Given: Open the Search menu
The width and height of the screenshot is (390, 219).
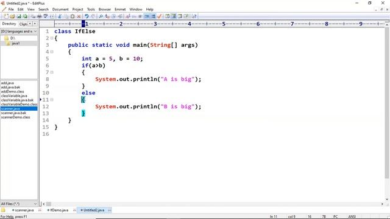Looking at the screenshot, I should click(x=43, y=10).
